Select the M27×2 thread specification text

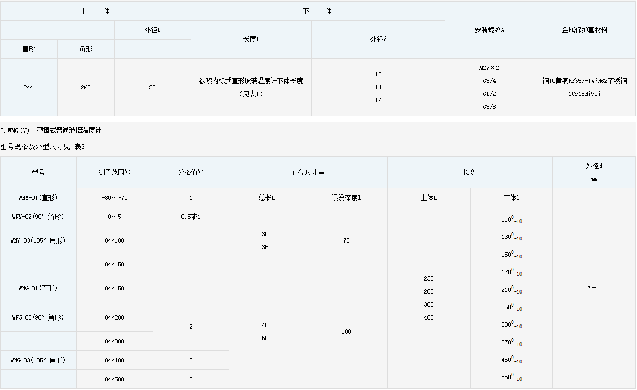coord(489,68)
